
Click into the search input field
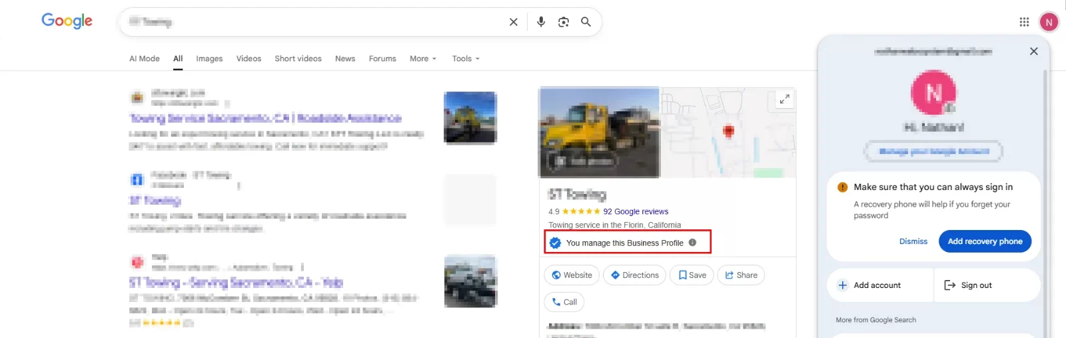pyautogui.click(x=313, y=22)
